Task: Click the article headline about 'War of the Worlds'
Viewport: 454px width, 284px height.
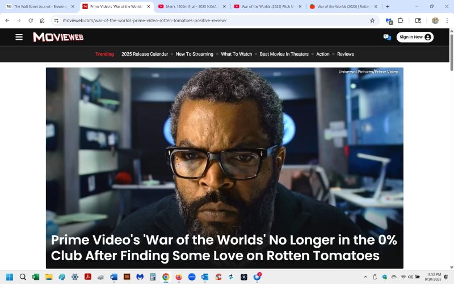Action: (x=224, y=248)
